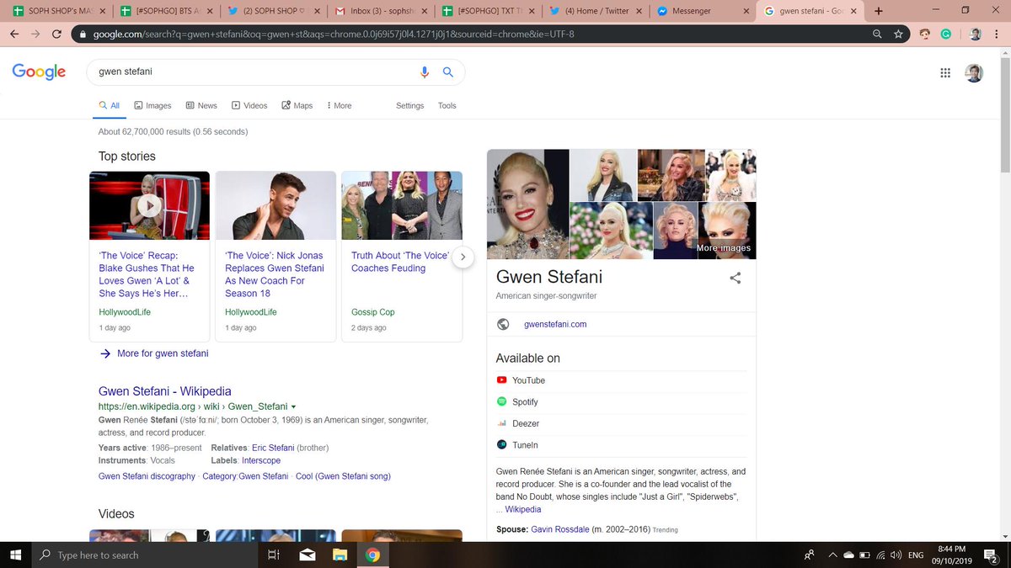Viewport: 1011px width, 568px height.
Task: Open the zoom indicator in address bar
Action: (x=878, y=35)
